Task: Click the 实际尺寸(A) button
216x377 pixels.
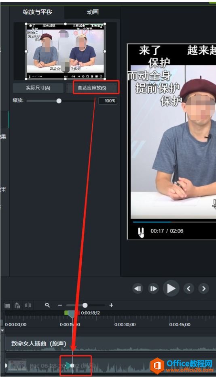Action: pos(38,88)
